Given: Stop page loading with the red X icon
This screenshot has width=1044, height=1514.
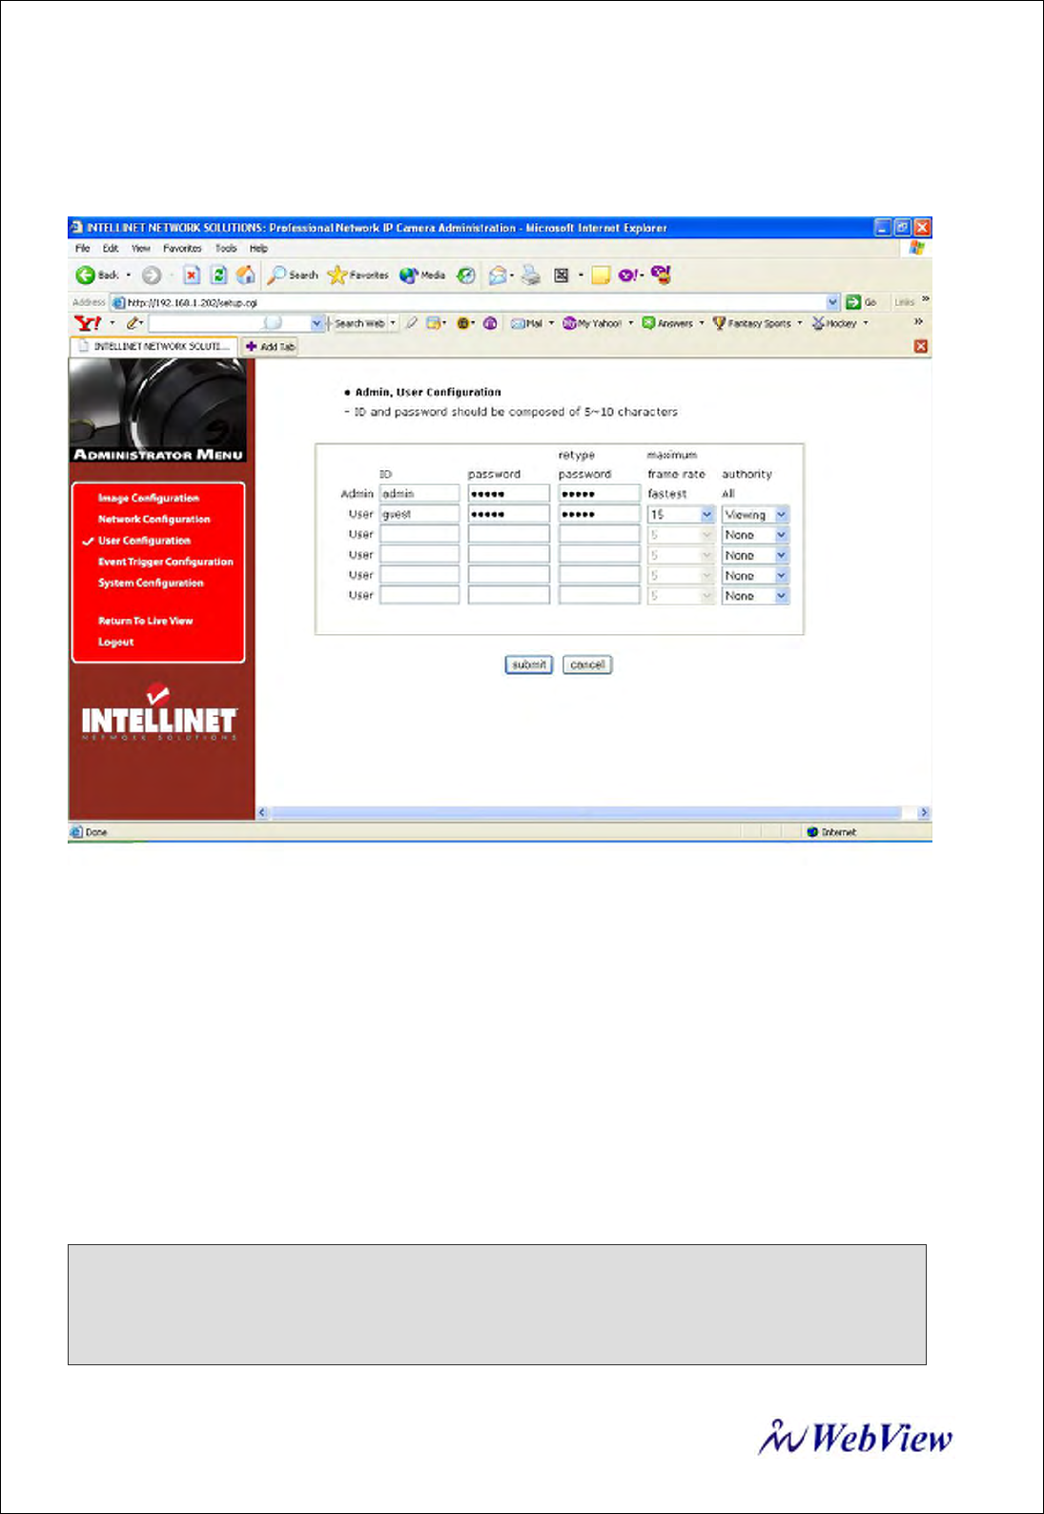Looking at the screenshot, I should (192, 275).
